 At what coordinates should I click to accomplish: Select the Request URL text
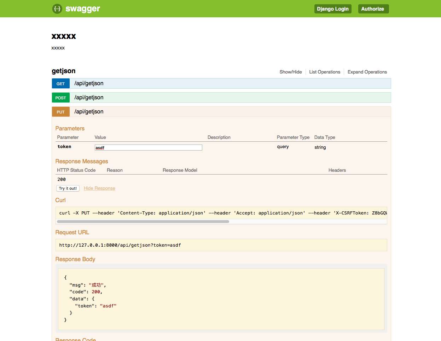pos(120,245)
